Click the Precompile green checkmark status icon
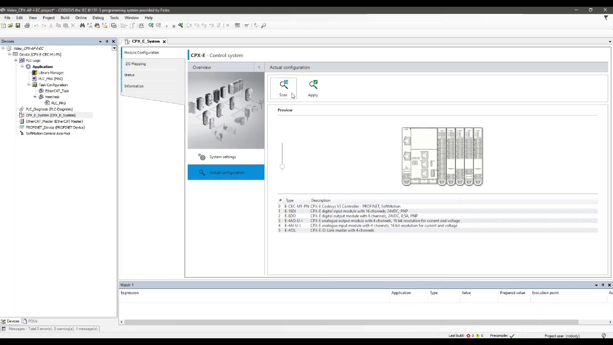The image size is (613, 345). (x=512, y=335)
